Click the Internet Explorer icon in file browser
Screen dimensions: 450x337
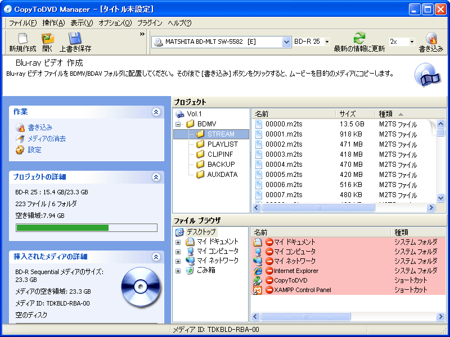coord(258,271)
